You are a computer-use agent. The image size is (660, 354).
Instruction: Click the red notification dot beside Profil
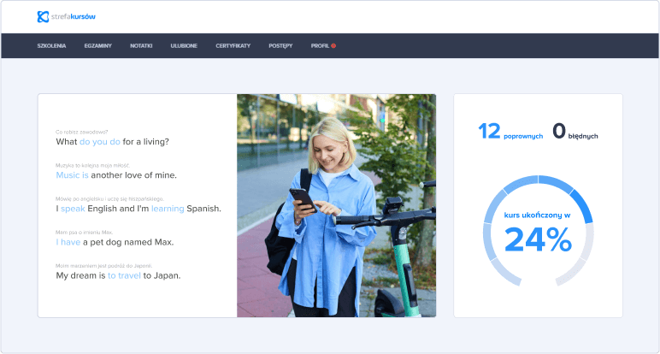point(333,45)
